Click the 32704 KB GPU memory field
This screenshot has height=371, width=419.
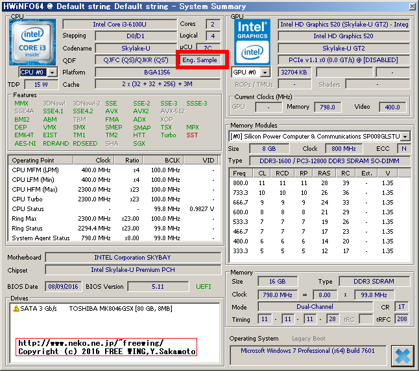coord(294,73)
